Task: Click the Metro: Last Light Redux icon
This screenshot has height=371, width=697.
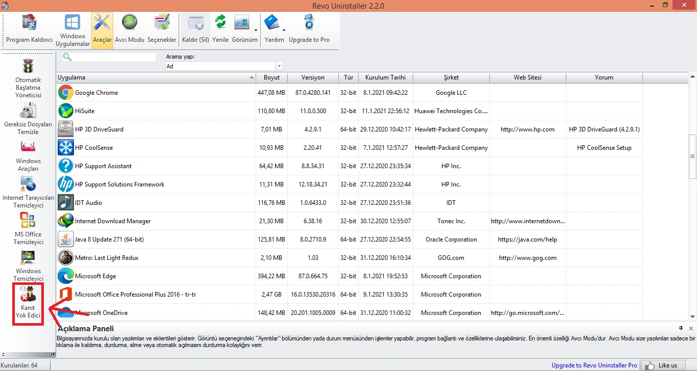Action: (x=66, y=258)
